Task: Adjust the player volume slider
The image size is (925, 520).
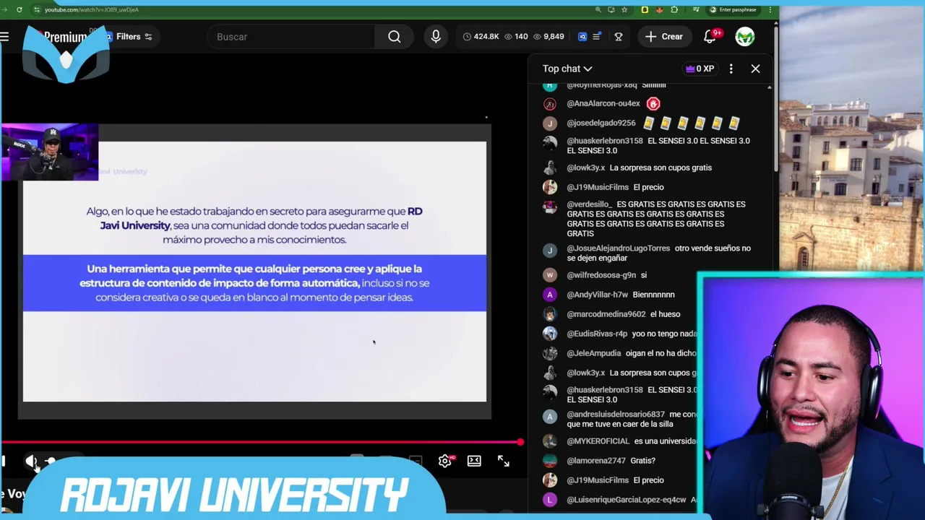Action: coord(50,461)
